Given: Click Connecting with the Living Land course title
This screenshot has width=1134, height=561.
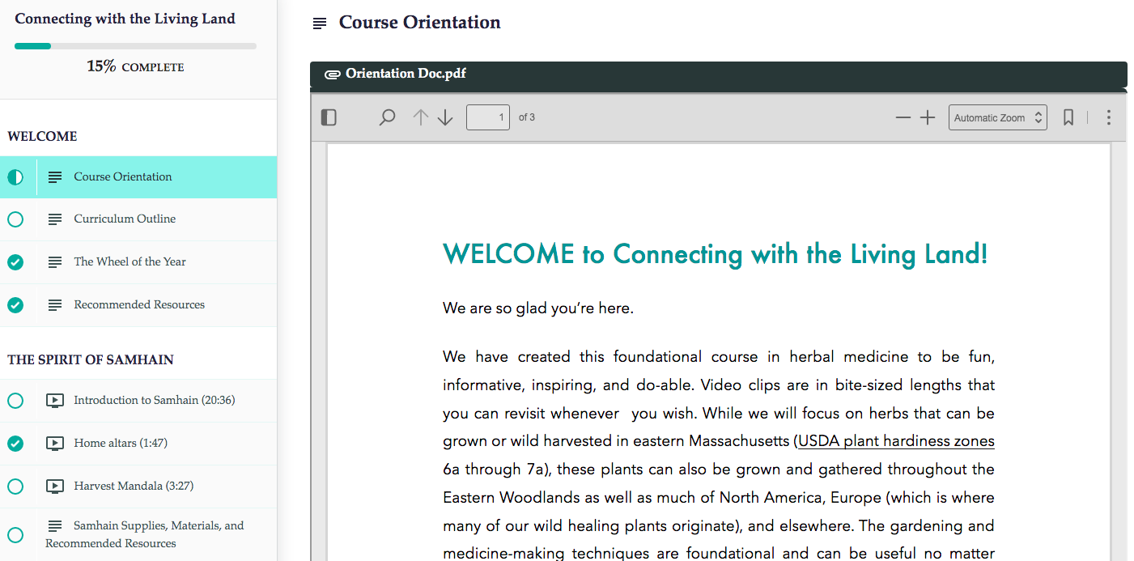Looking at the screenshot, I should [125, 19].
